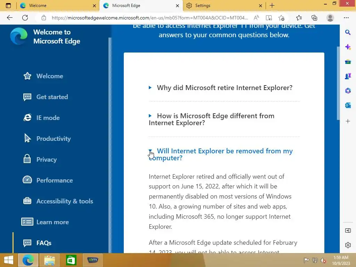Screen dimensions: 356x267
Task: Go to Welcome section in left navigation
Action: coord(43,76)
